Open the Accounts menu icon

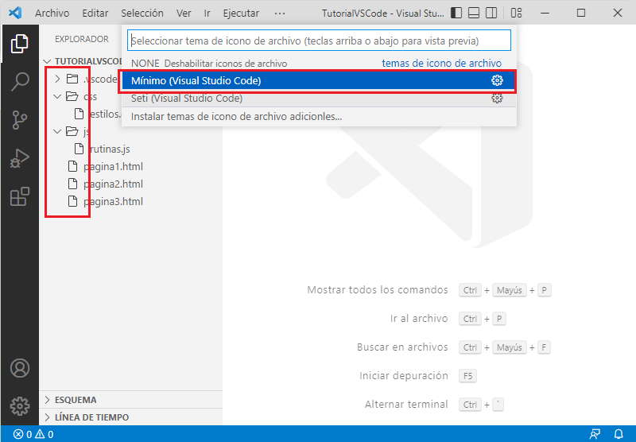[x=19, y=368]
